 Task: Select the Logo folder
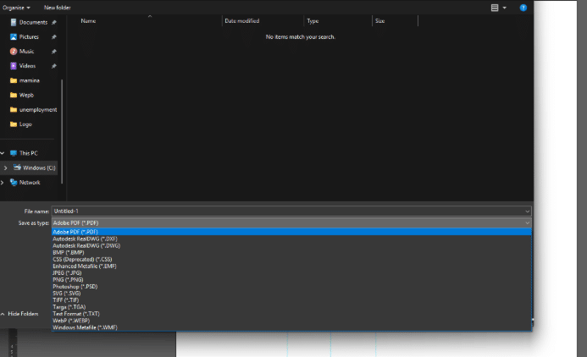pyautogui.click(x=25, y=124)
